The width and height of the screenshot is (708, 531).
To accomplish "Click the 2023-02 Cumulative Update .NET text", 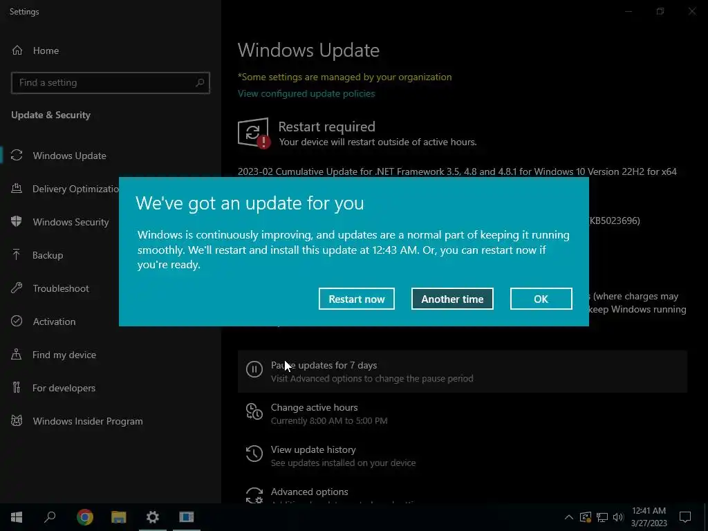I will coord(457,171).
